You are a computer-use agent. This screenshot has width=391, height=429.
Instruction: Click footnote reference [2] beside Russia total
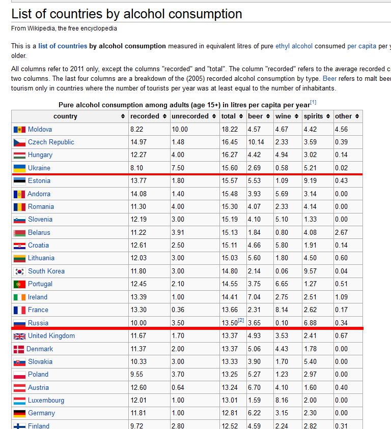[241, 320]
